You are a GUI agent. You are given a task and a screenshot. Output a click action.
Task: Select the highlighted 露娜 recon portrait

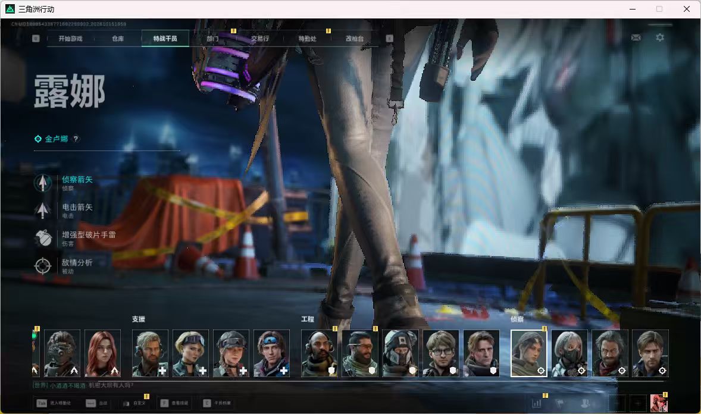tap(529, 353)
